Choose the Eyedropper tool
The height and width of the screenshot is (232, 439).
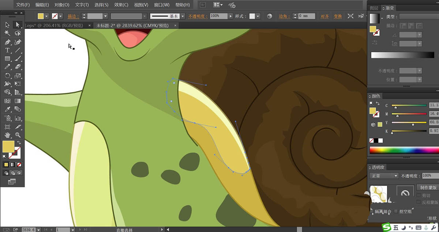(x=7, y=109)
